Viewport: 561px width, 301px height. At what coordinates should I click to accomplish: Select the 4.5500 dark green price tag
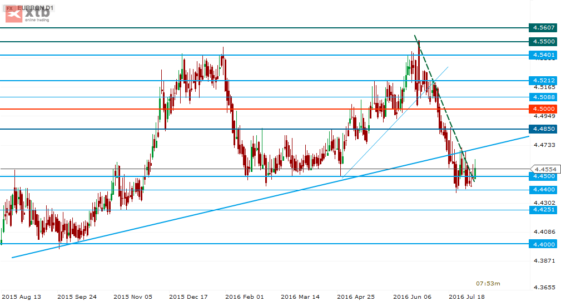[x=543, y=42]
